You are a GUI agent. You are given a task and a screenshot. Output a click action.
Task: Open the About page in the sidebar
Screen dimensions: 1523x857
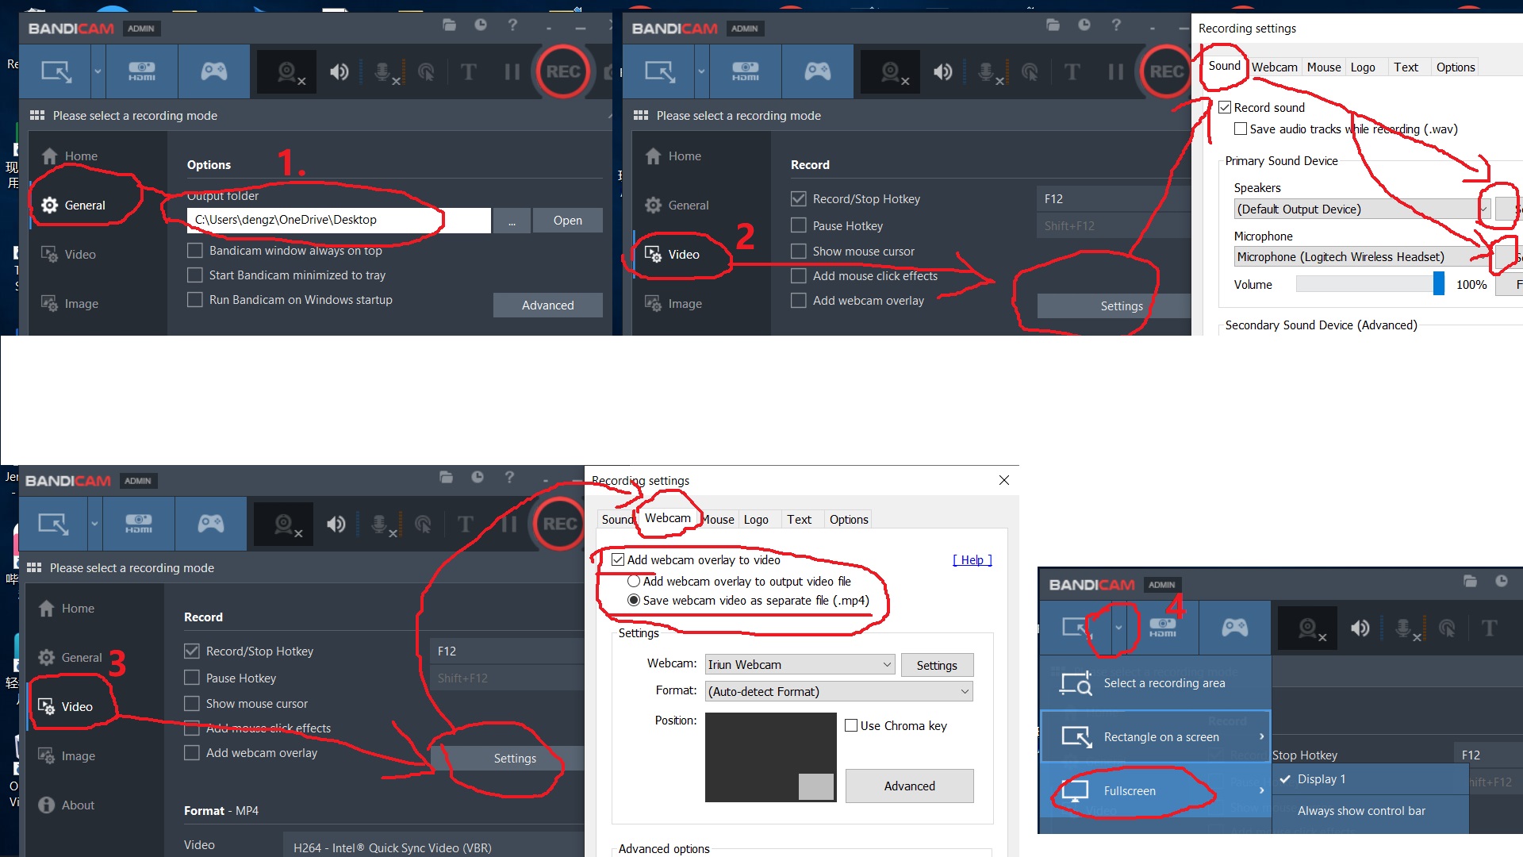click(67, 805)
